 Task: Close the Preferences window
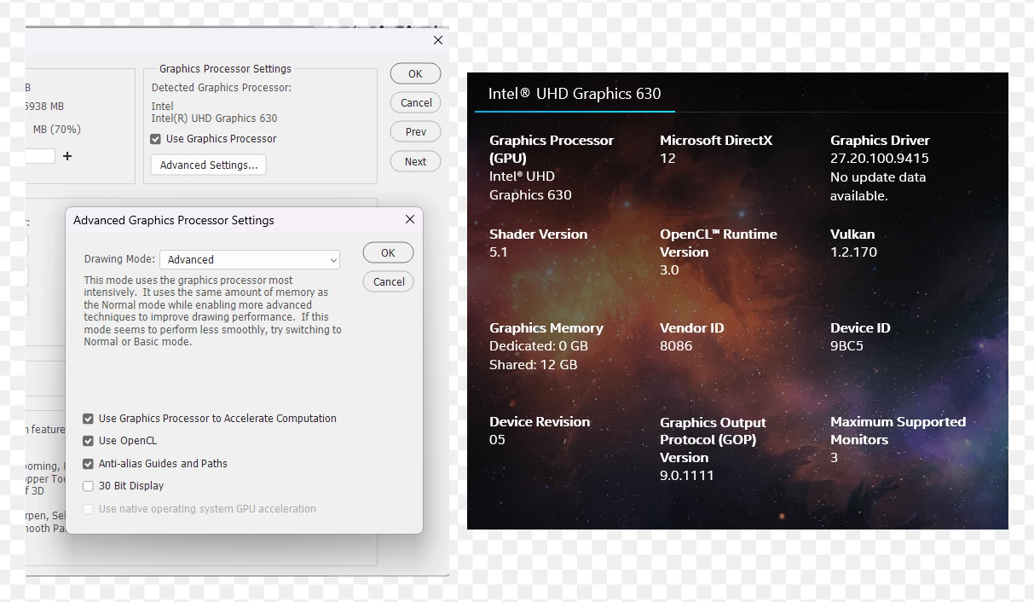tap(438, 40)
